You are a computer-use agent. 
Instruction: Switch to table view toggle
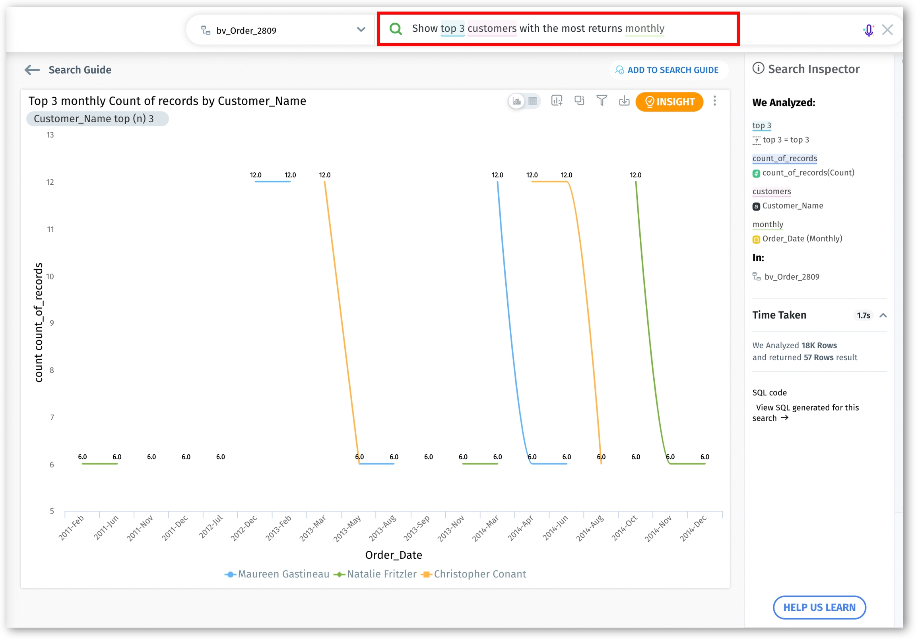tap(533, 101)
